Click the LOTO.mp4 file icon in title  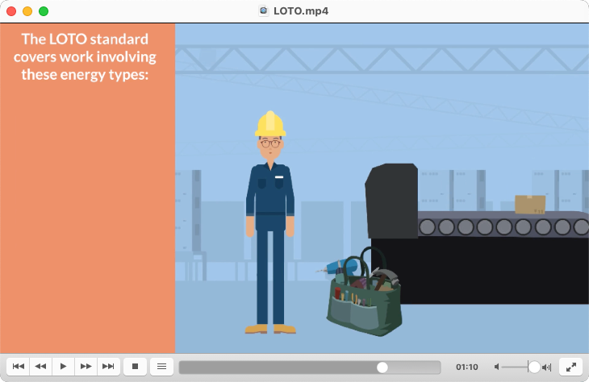click(x=264, y=10)
